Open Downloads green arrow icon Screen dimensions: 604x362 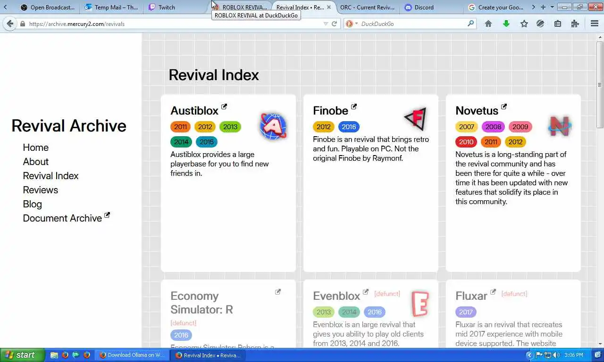(x=506, y=24)
